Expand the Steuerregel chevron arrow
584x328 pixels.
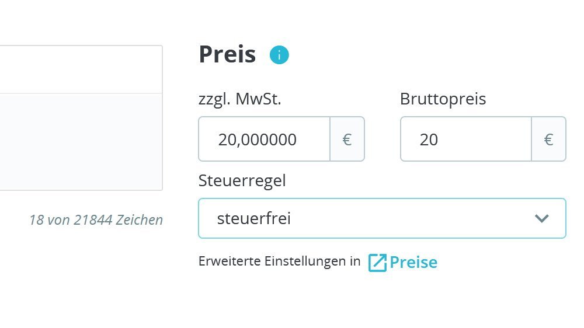tap(542, 219)
